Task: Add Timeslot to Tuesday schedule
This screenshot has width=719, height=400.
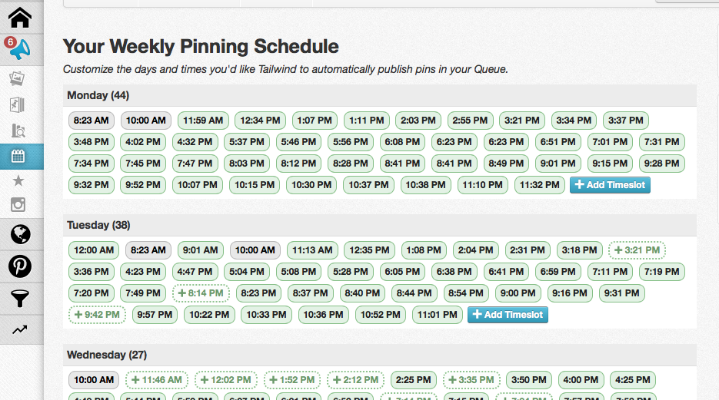Action: tap(508, 315)
